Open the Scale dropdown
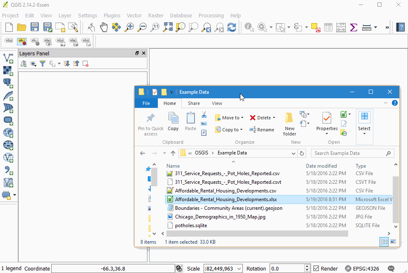This screenshot has height=273, width=408. [x=239, y=268]
